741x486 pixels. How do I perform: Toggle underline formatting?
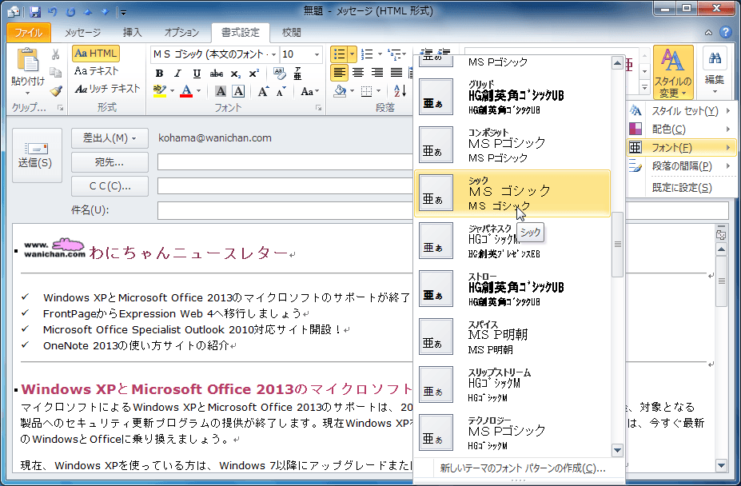197,74
